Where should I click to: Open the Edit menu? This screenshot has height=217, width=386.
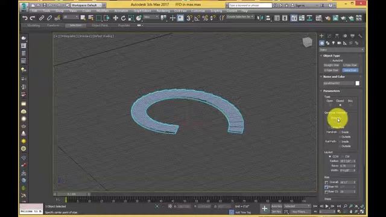(35, 11)
